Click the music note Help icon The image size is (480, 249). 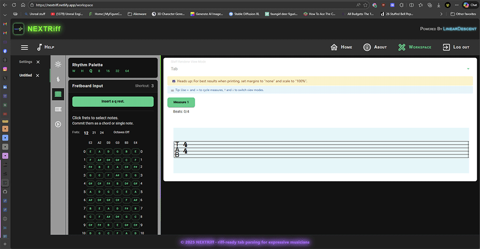(x=40, y=47)
